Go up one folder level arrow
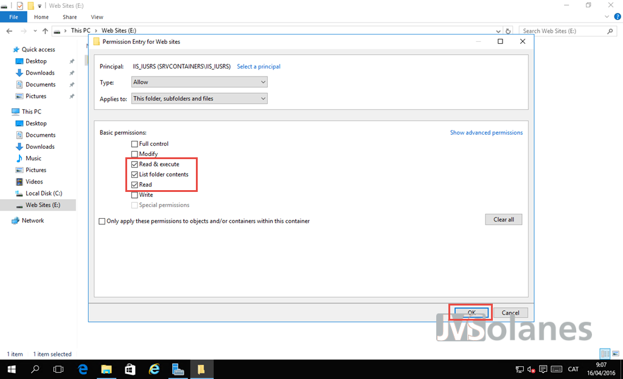This screenshot has width=623, height=379. coord(45,31)
